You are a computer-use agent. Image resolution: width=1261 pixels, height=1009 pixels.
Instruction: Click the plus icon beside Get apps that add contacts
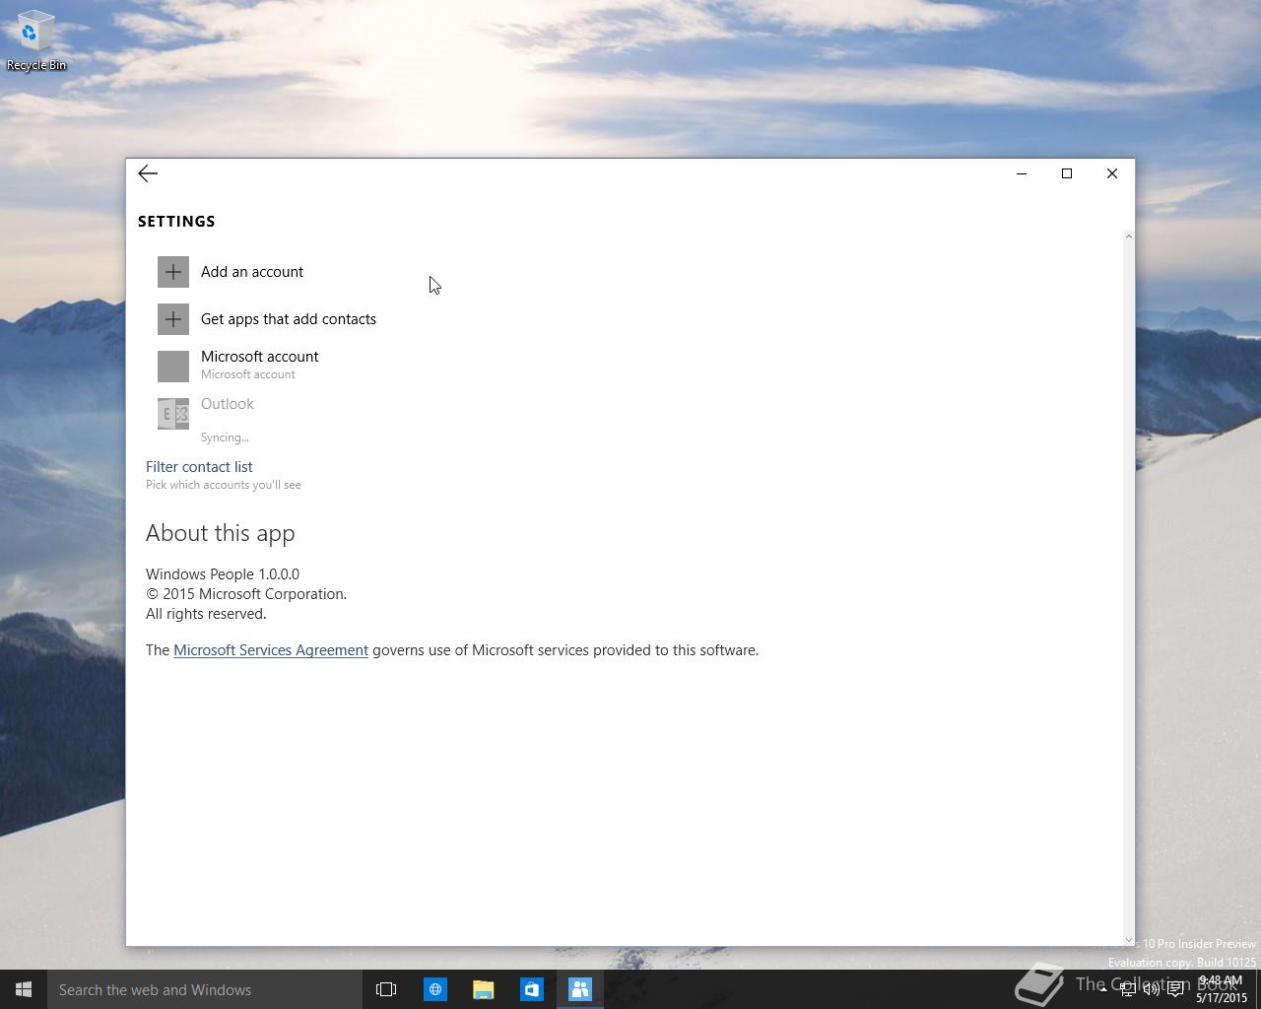tap(173, 319)
